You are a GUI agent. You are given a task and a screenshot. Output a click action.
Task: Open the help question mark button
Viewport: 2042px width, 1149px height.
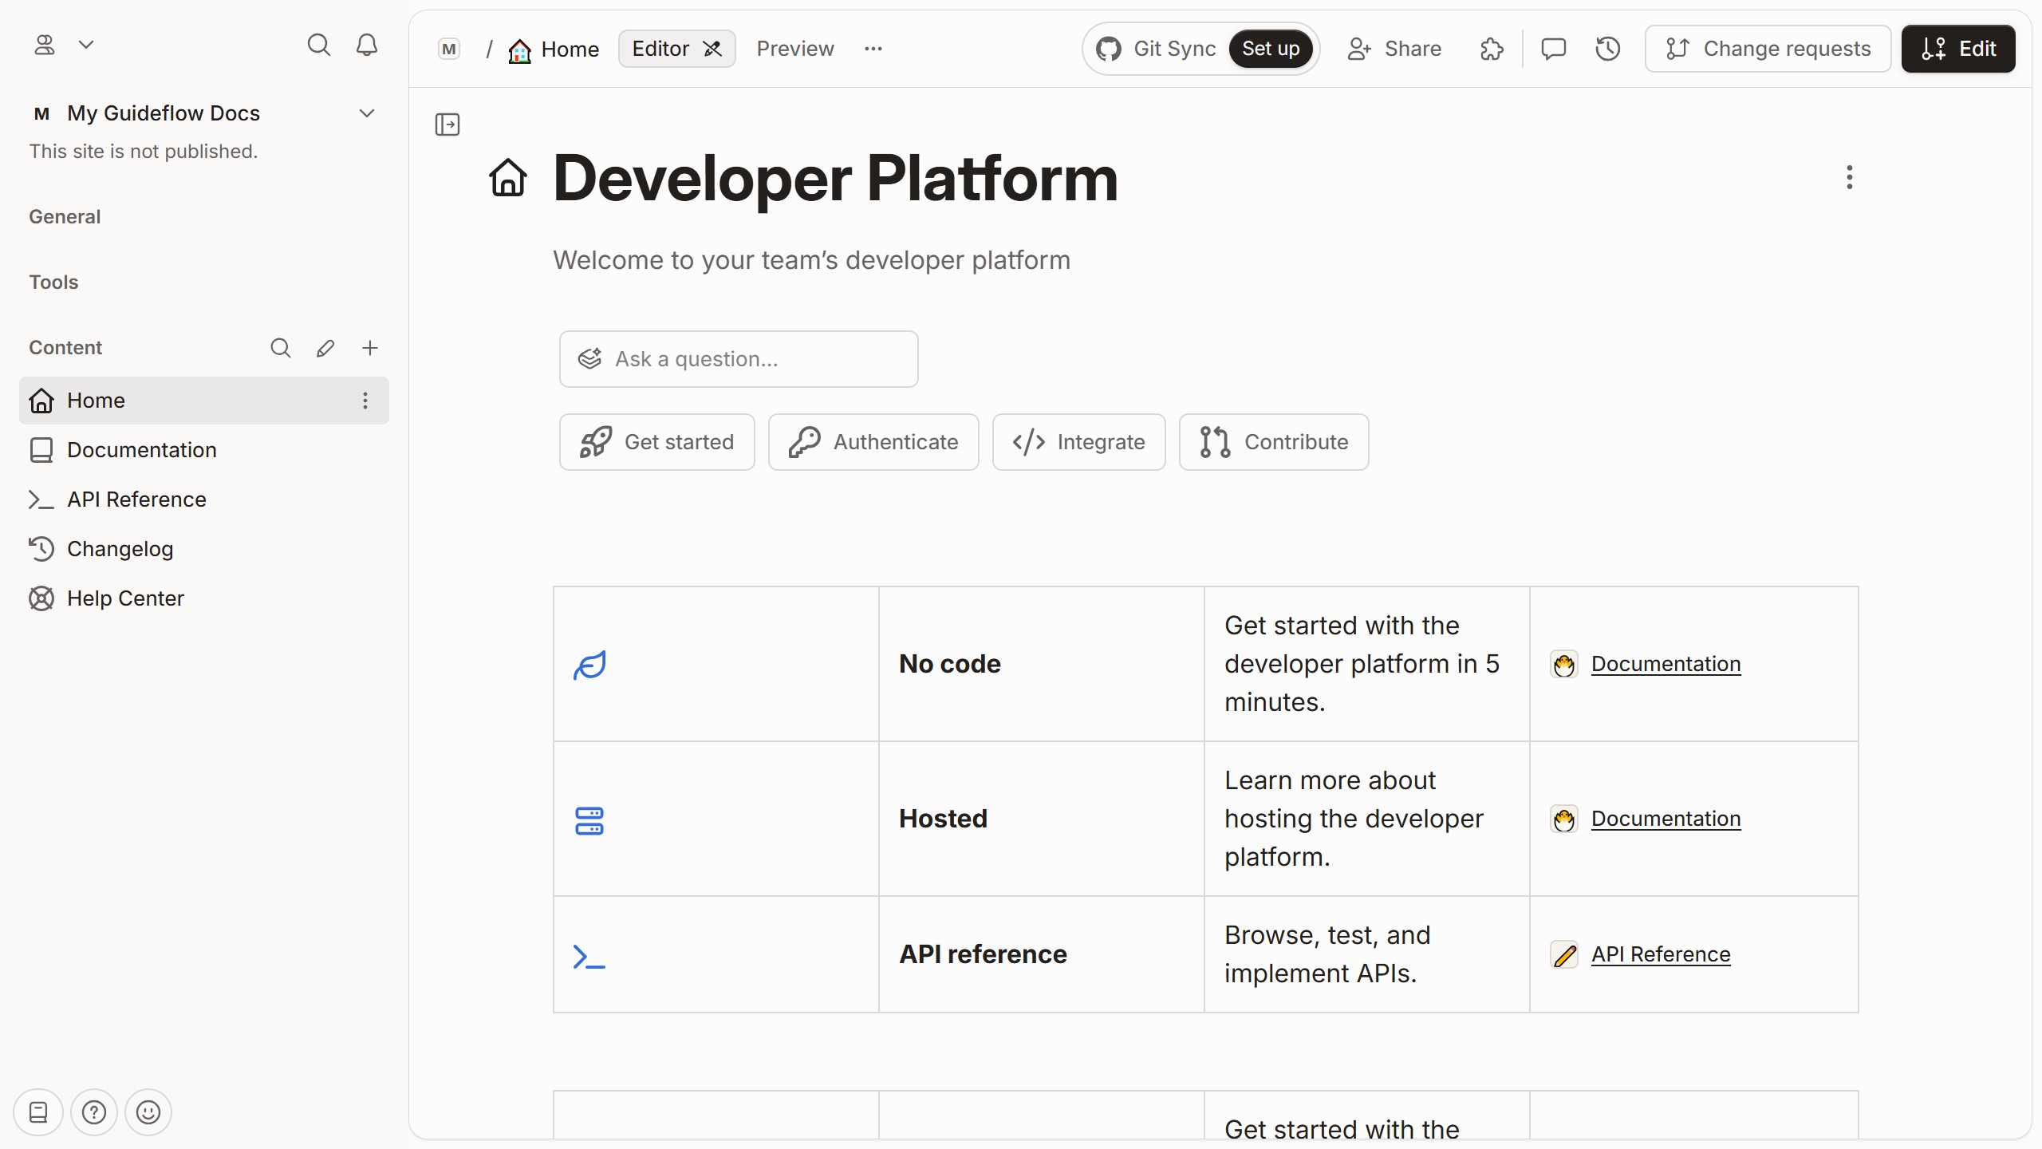point(94,1112)
